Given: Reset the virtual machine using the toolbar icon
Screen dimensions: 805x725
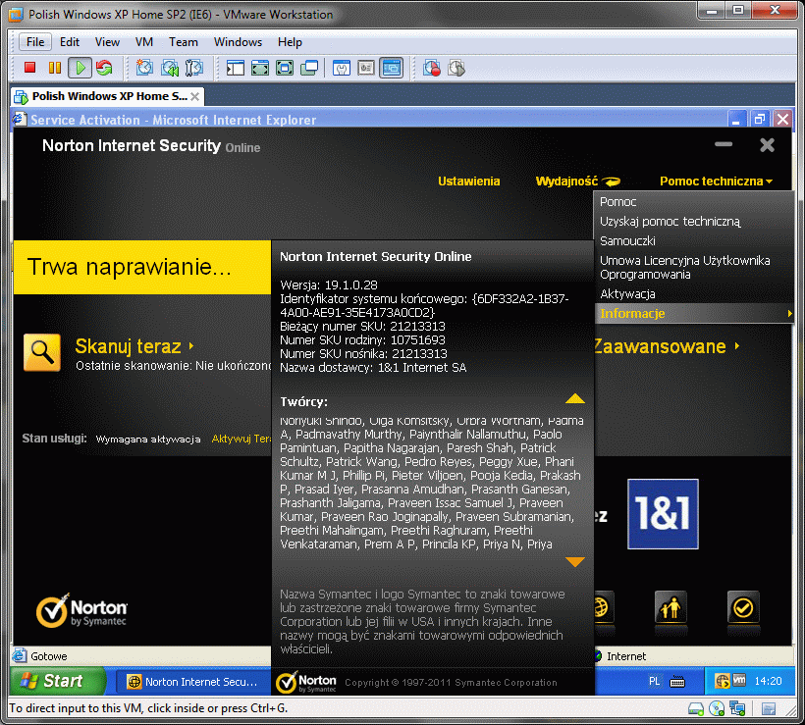Looking at the screenshot, I should [104, 68].
